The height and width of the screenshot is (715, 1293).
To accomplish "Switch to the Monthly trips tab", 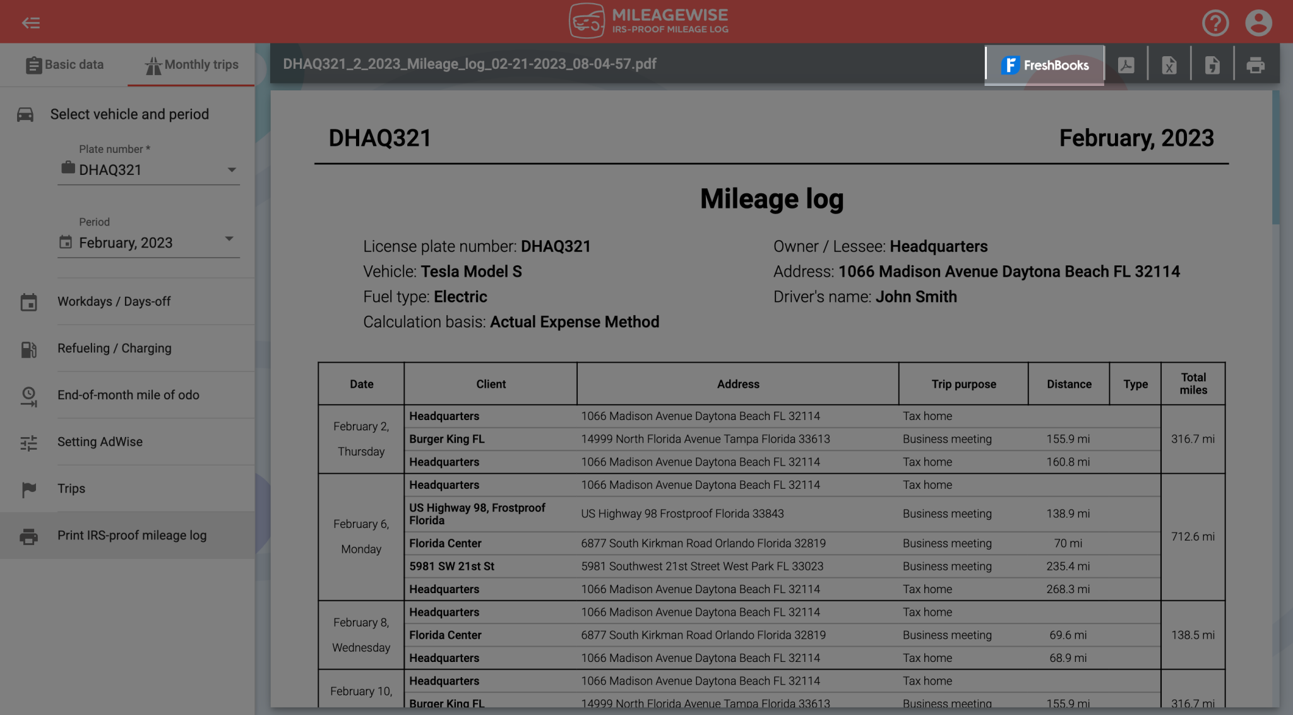I will pyautogui.click(x=190, y=64).
